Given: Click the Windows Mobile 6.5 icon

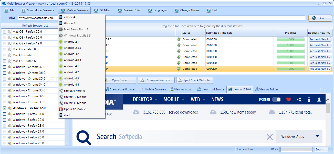Looking at the screenshot, I should click(61, 35).
